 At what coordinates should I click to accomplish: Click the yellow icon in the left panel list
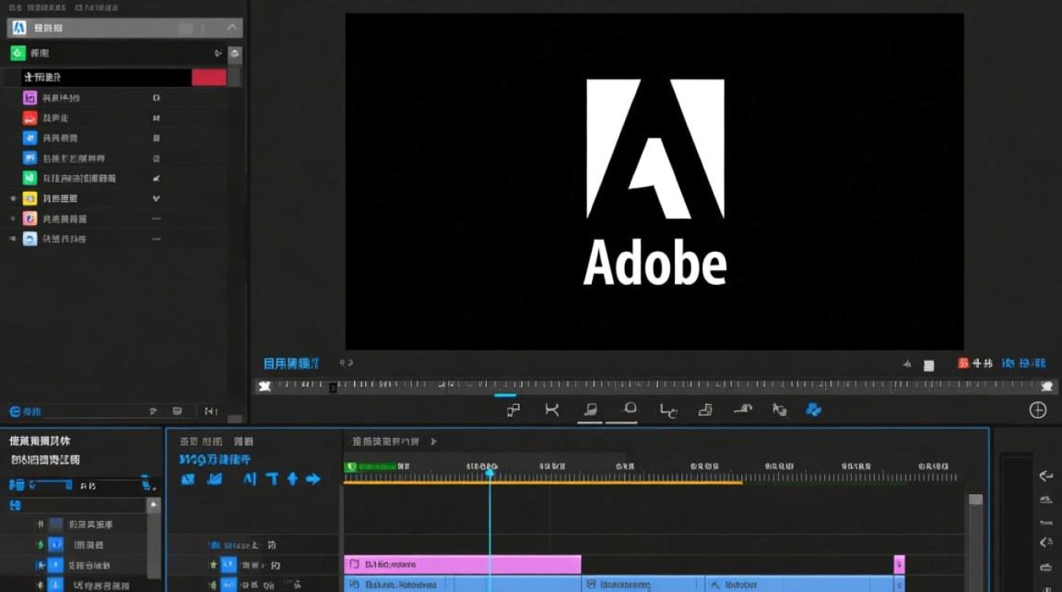[x=30, y=199]
